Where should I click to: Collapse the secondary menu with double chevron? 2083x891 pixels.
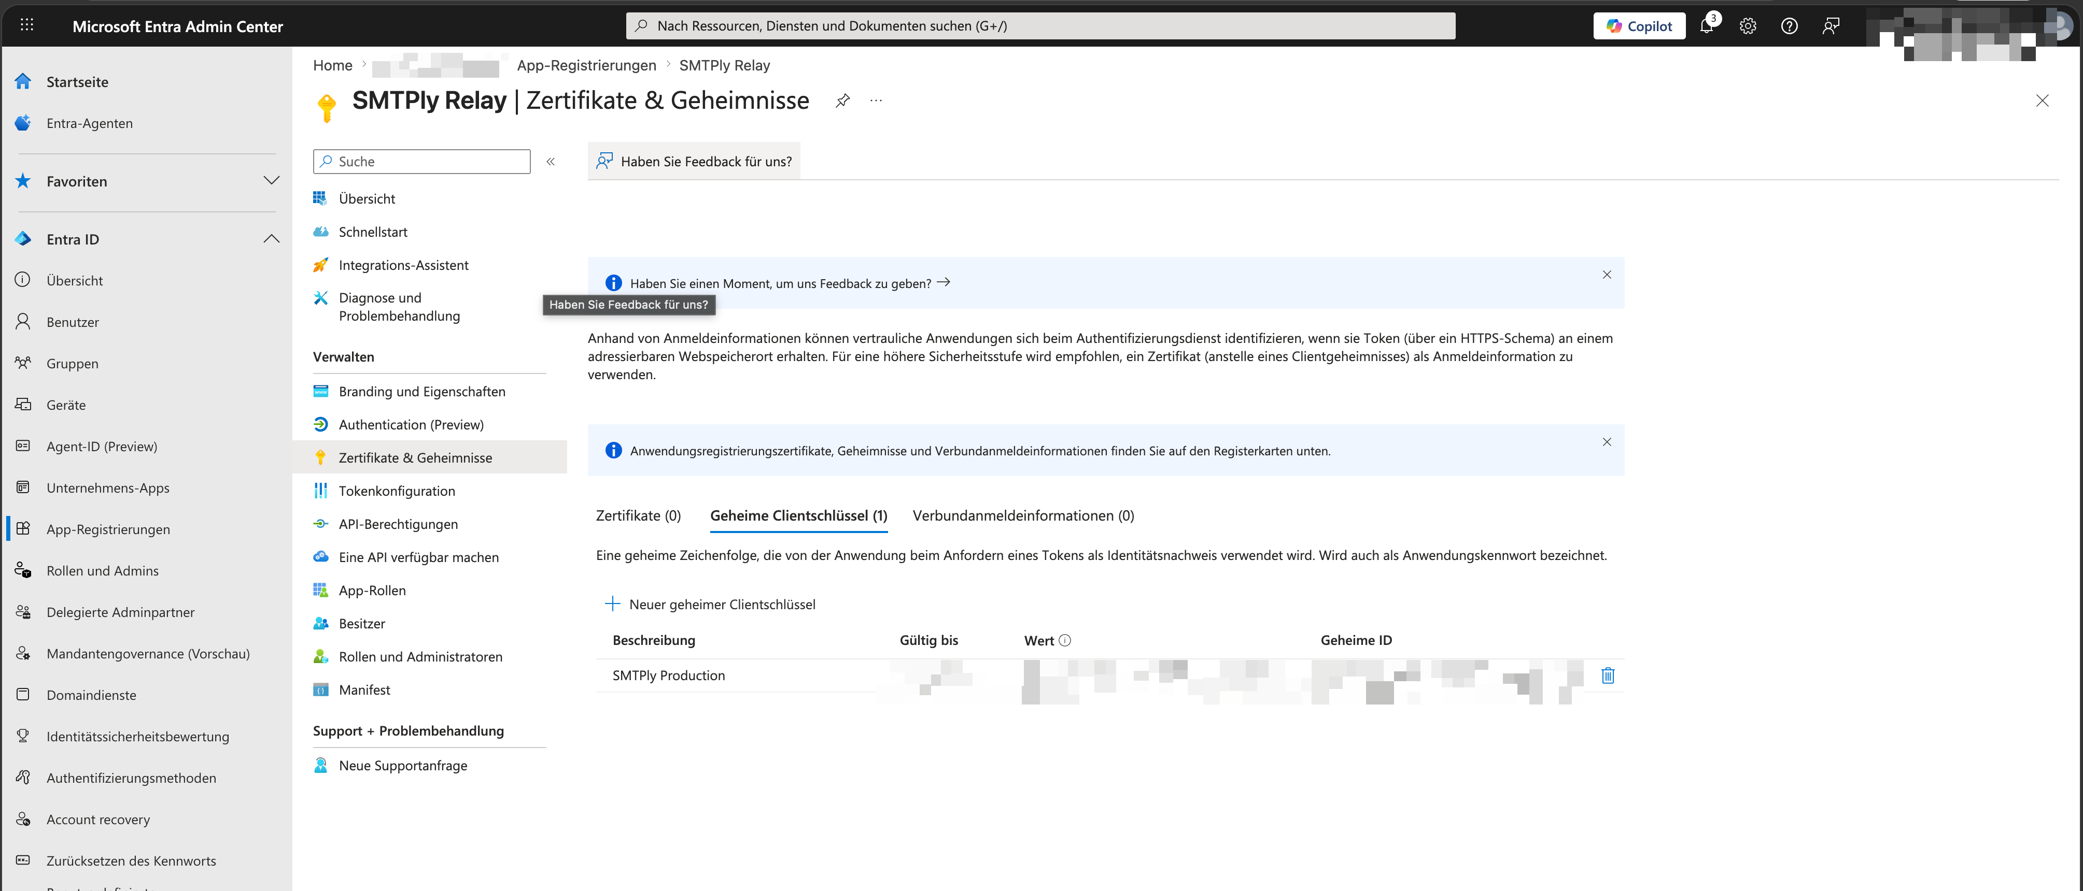[551, 162]
